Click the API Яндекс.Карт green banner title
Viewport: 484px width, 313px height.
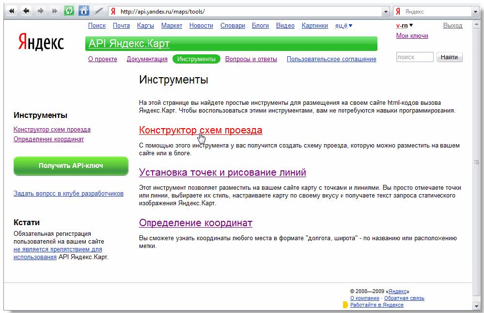point(129,44)
